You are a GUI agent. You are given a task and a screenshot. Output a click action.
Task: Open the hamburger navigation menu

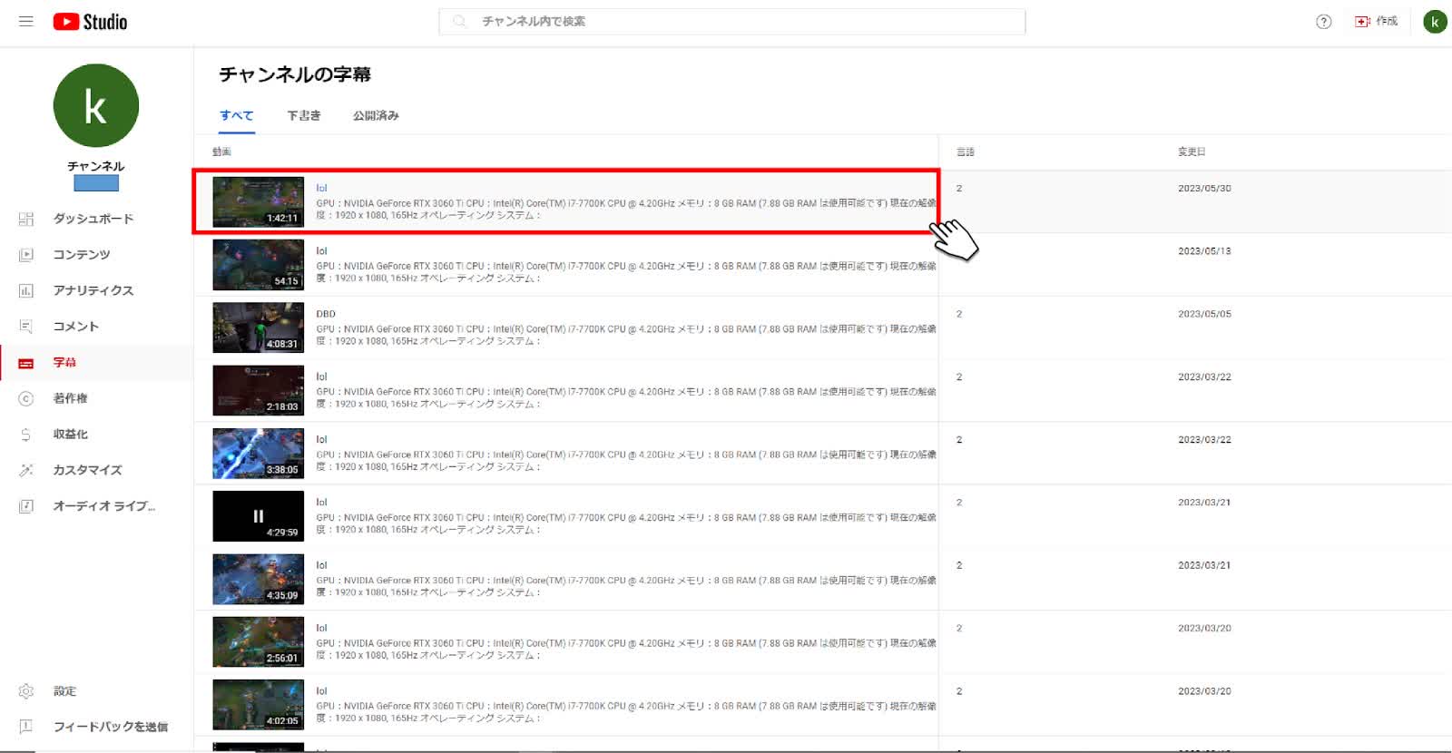[25, 21]
